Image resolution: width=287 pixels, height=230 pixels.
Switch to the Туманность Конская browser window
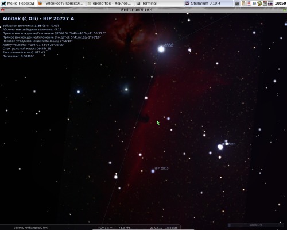61,3
